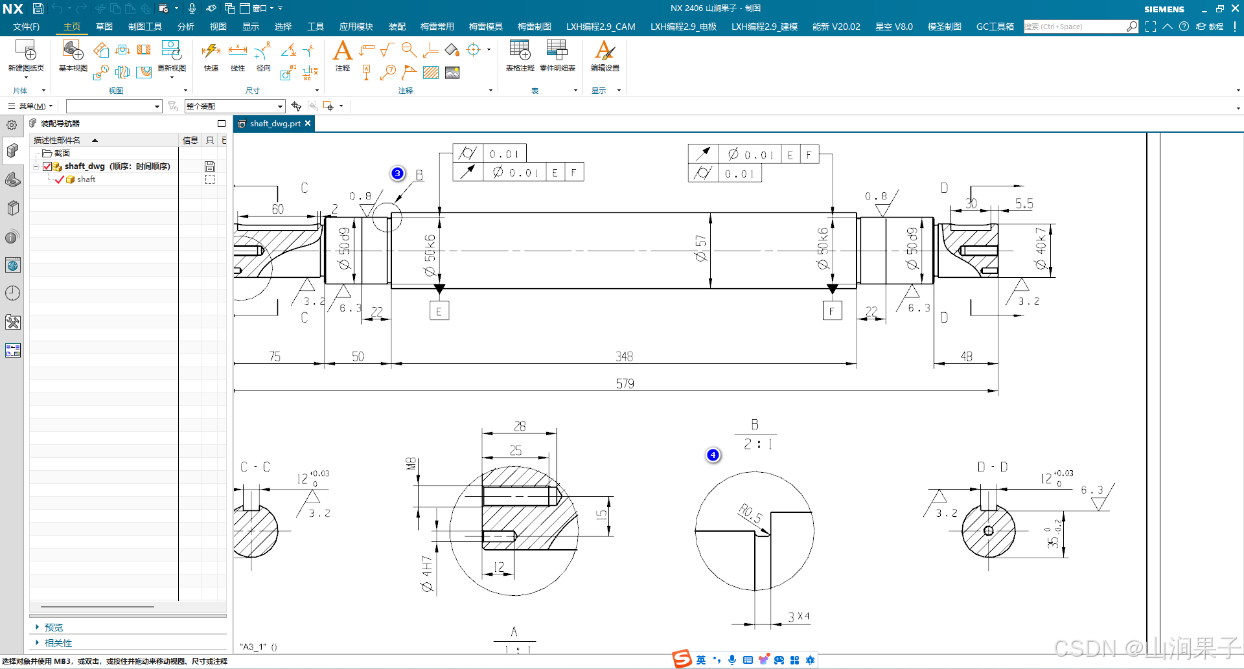
Task: Click Parts List (零件明细表) icon
Action: click(557, 51)
